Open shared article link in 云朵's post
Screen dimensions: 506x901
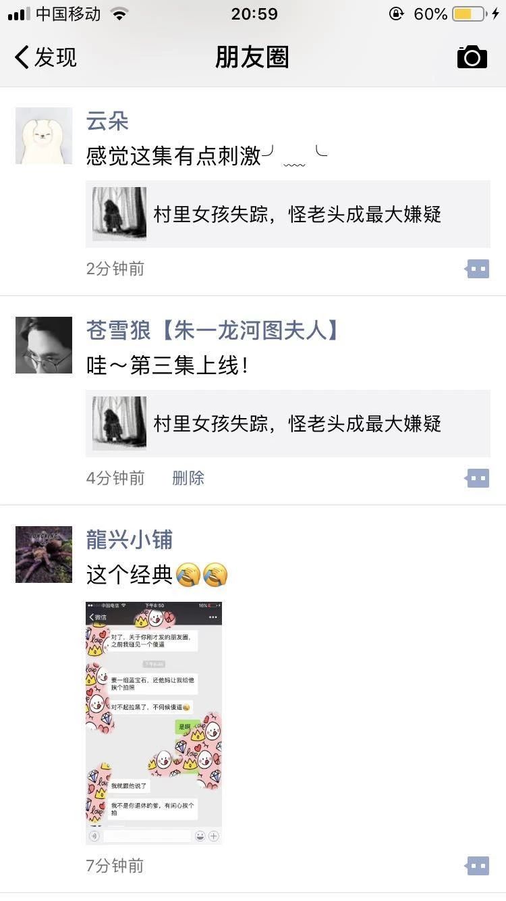pos(288,214)
